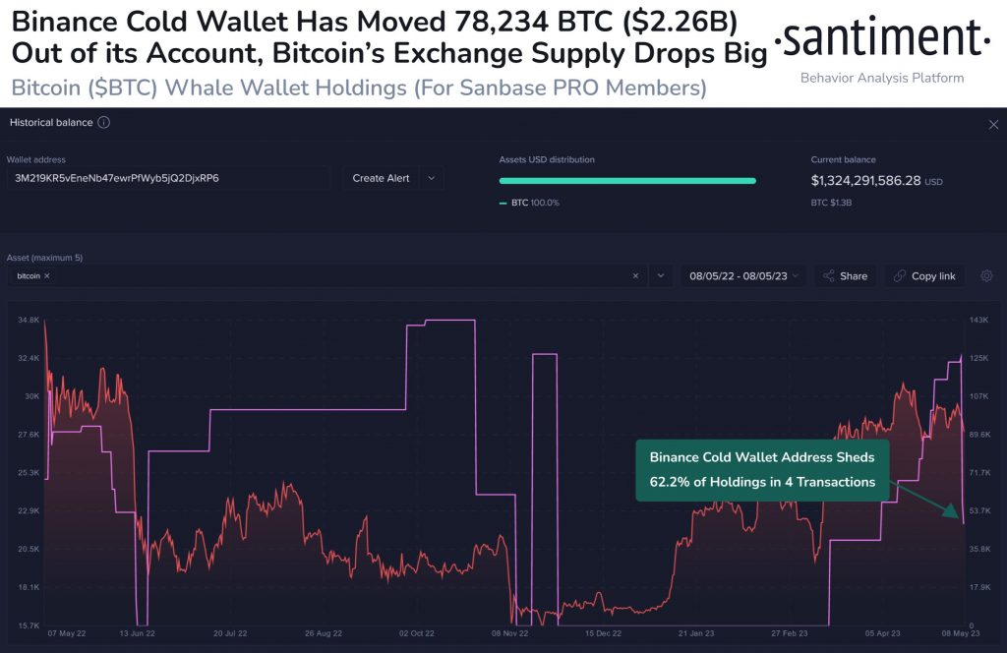Viewport: 1007px width, 653px height.
Task: Close the Historical balance panel
Action: point(993,124)
